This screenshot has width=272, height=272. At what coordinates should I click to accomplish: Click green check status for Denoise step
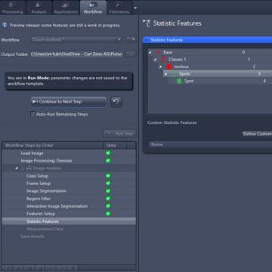tap(108, 160)
